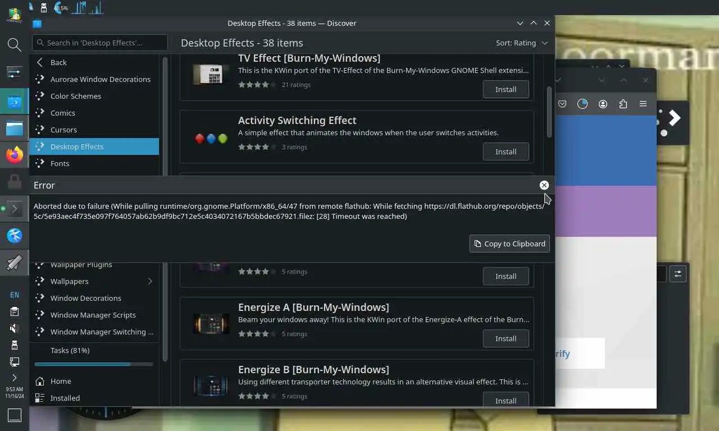Viewport: 719px width, 431px height.
Task: Open Tasks (81%) progress entry
Action: [94, 350]
